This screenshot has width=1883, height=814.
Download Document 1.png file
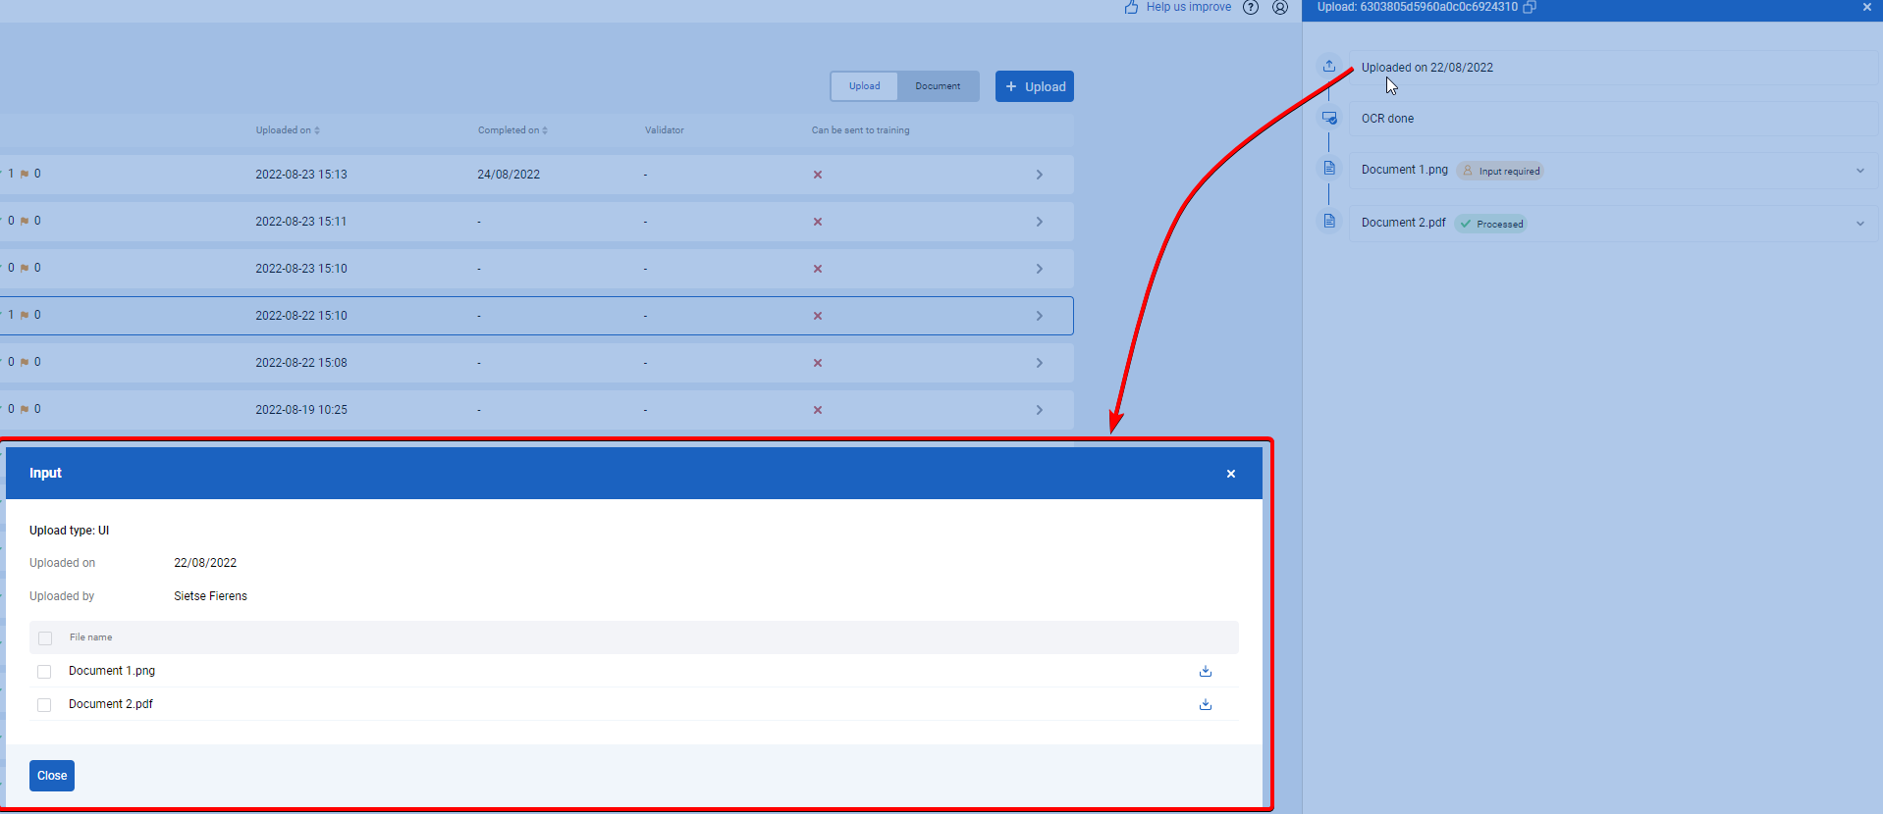tap(1206, 671)
